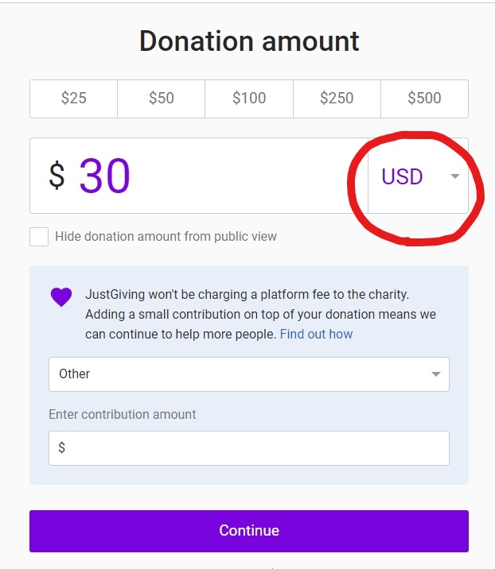Click the 'Enter contribution amount' label
This screenshot has width=495, height=569.
pyautogui.click(x=123, y=414)
